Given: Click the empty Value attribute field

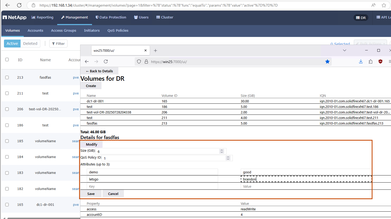Looking at the screenshot, I should [306, 186].
